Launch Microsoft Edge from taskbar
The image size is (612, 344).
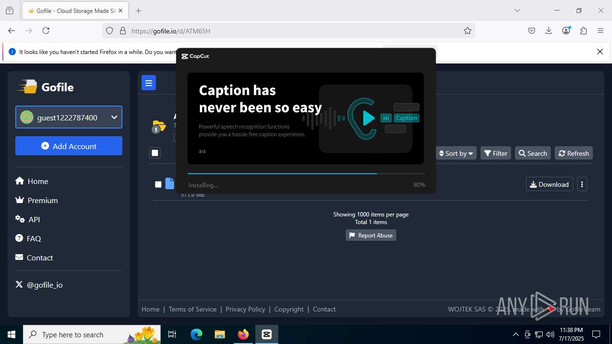(x=197, y=334)
